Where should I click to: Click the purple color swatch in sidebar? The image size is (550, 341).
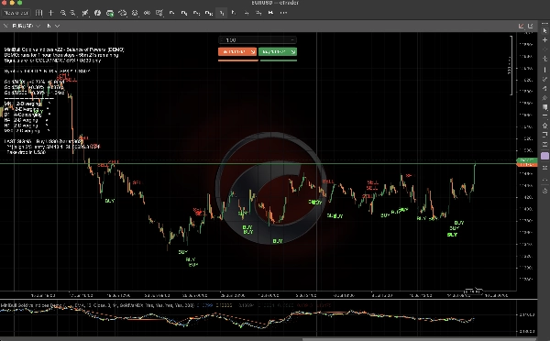[544, 156]
